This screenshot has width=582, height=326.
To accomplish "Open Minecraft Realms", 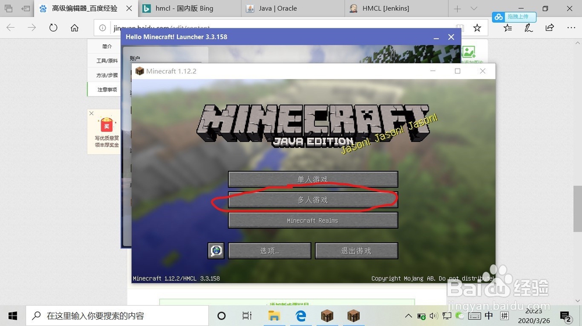I will (x=313, y=220).
